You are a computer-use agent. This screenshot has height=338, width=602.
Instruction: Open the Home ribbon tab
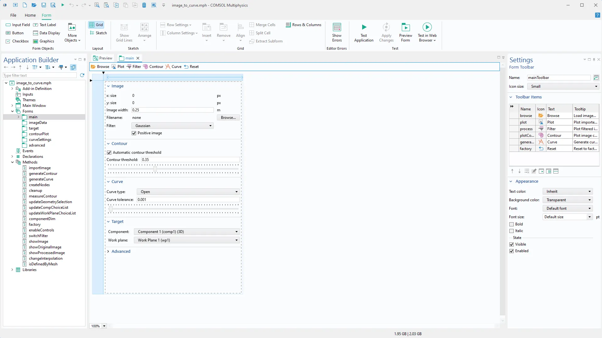coord(30,15)
